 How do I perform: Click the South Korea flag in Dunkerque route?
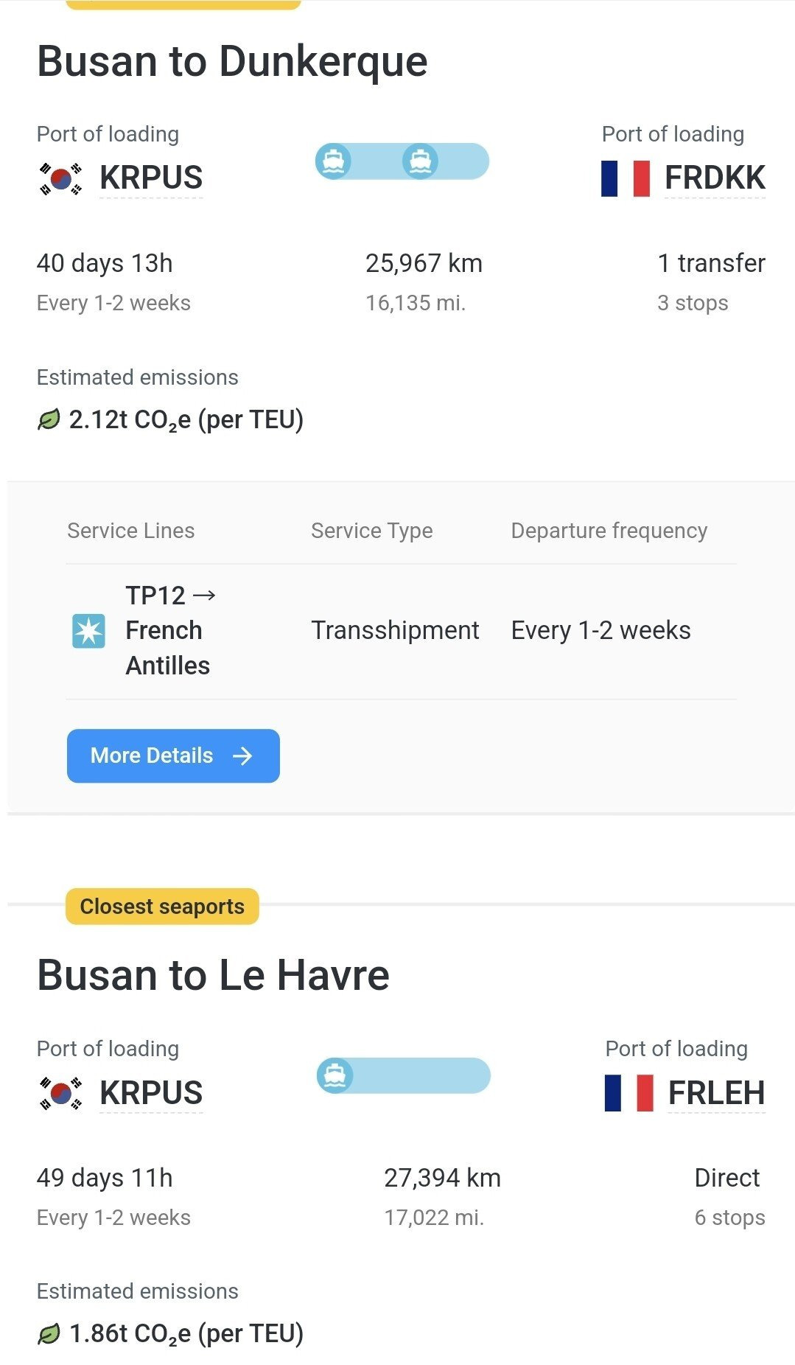(x=60, y=178)
